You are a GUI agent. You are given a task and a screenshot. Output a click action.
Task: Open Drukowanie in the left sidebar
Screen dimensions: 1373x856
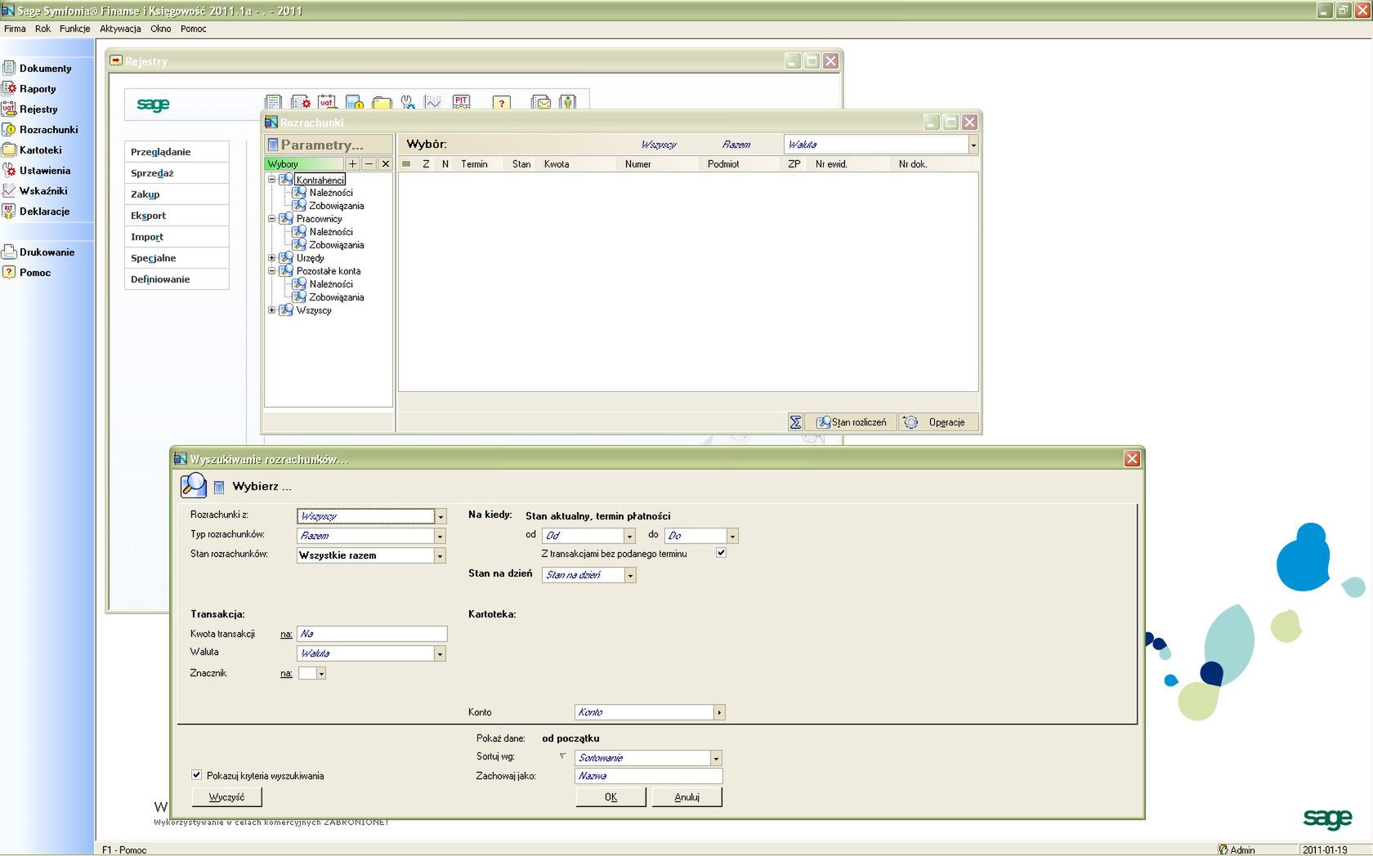[39, 252]
